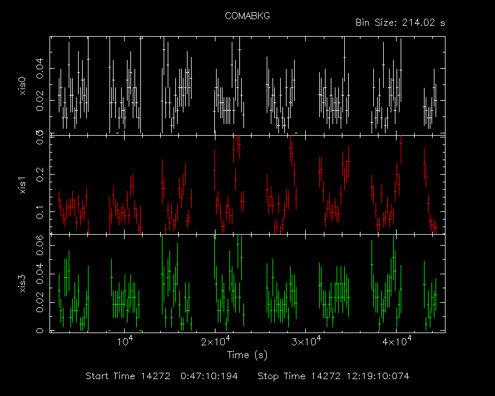Select the 3×10^4 x-axis tick label

pos(306,342)
